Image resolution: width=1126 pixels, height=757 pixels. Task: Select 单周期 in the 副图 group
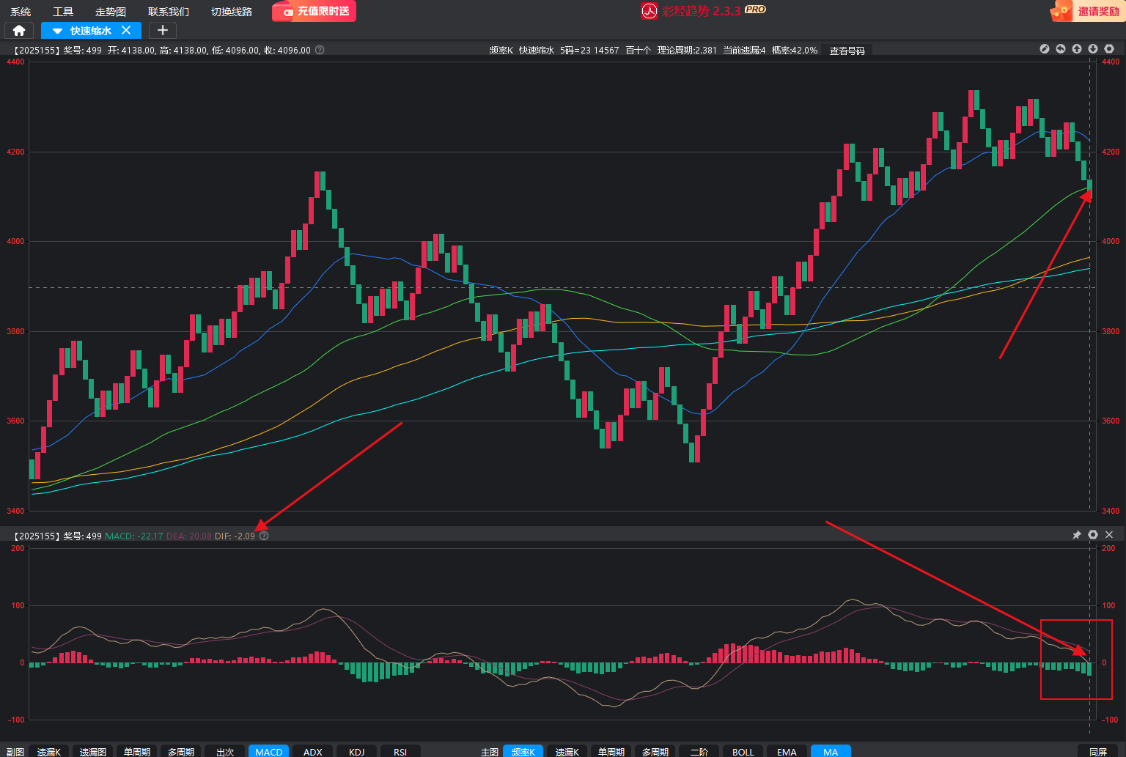[137, 751]
